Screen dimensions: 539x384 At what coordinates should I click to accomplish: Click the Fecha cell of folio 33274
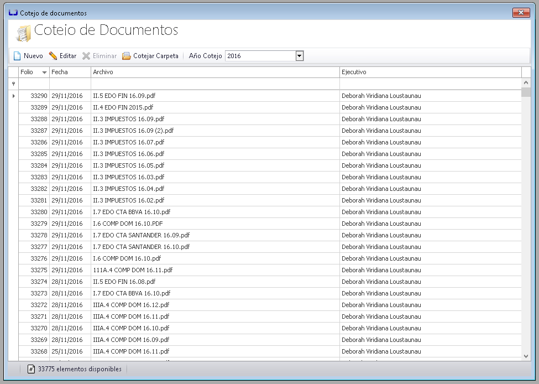(70, 282)
